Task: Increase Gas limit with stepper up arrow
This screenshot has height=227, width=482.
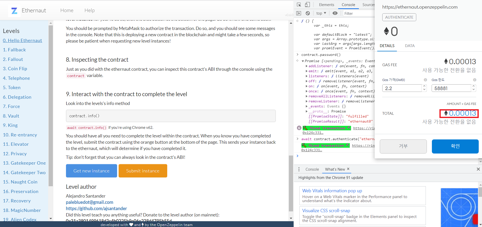Action: [x=474, y=86]
